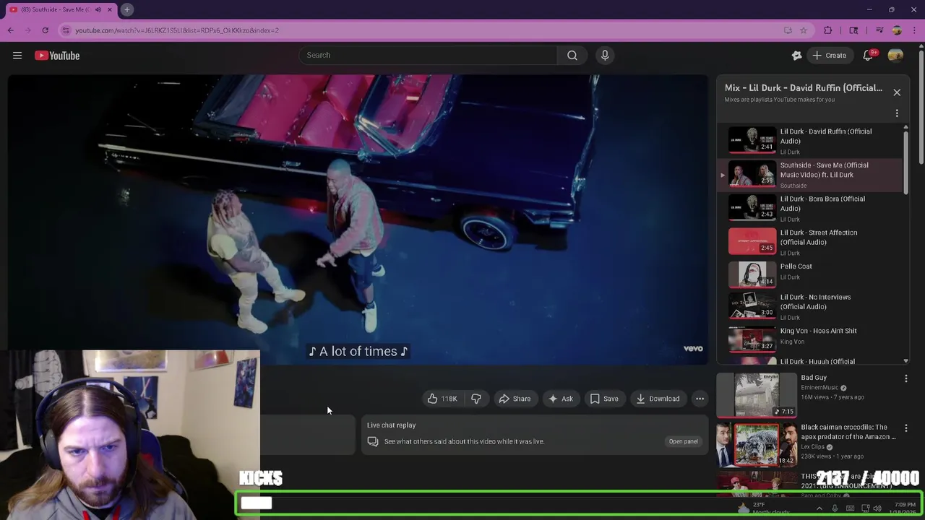Play Lil Durk - Street Affection
The height and width of the screenshot is (520, 925).
point(810,243)
